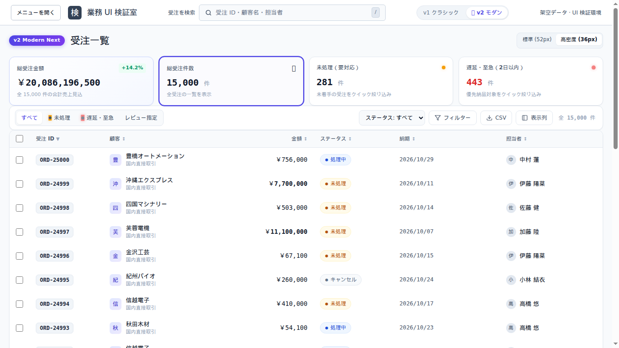Click the 沖 avatar for 沖縄エクスプレス
The width and height of the screenshot is (619, 348).
116,184
